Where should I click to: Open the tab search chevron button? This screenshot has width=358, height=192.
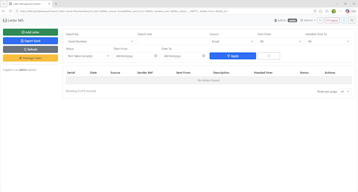click(4, 4)
